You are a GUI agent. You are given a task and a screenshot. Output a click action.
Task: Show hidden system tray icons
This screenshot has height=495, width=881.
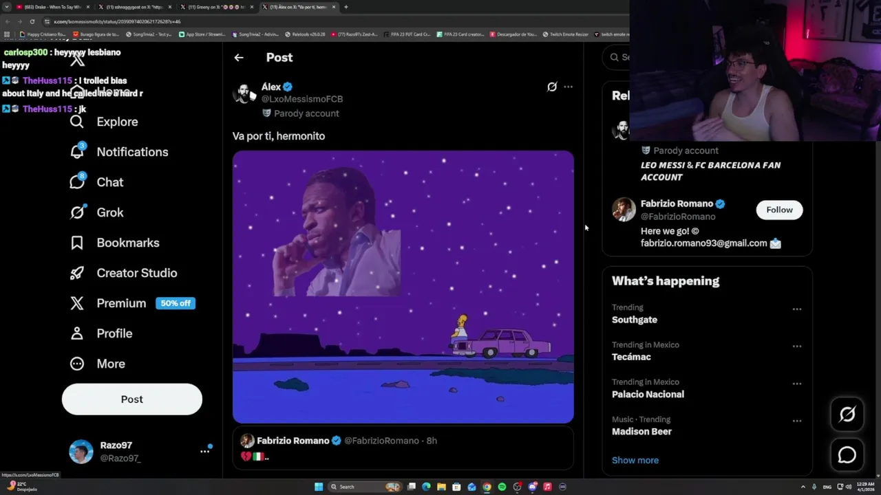pos(804,487)
